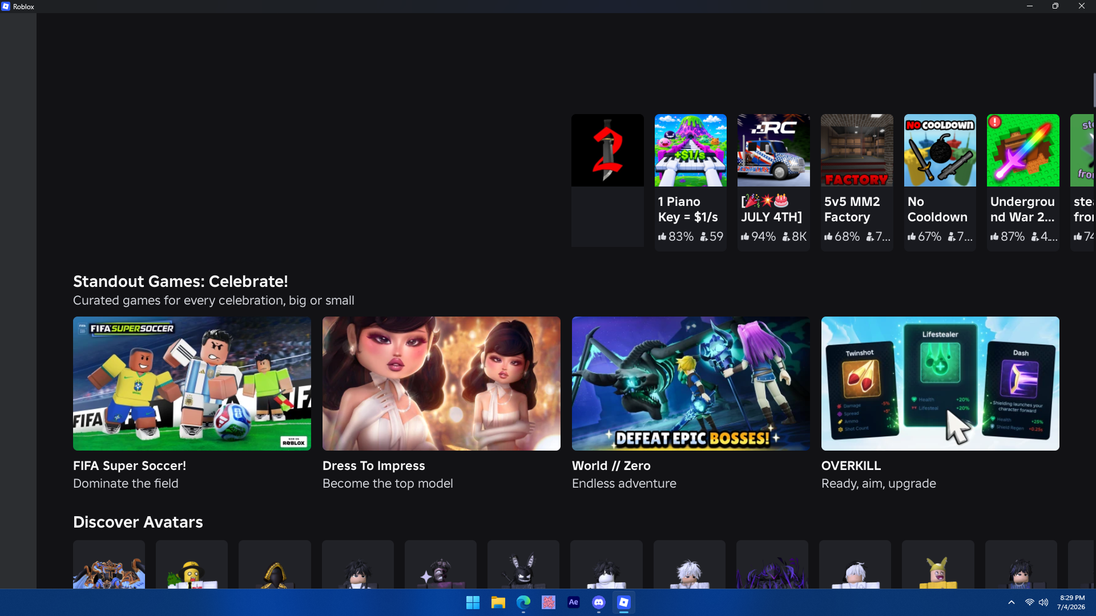The height and width of the screenshot is (616, 1096).
Task: Select the avatar with the white sparkle
Action: coord(441,565)
